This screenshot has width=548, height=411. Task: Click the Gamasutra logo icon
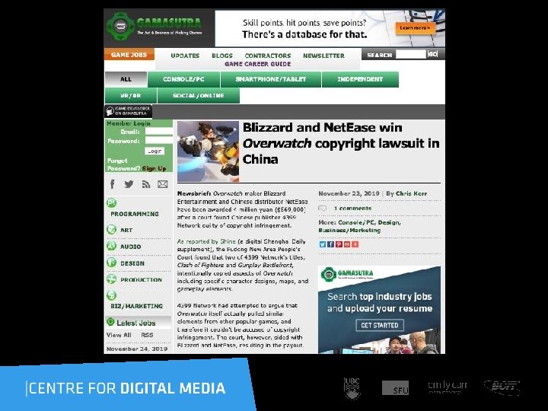120,26
